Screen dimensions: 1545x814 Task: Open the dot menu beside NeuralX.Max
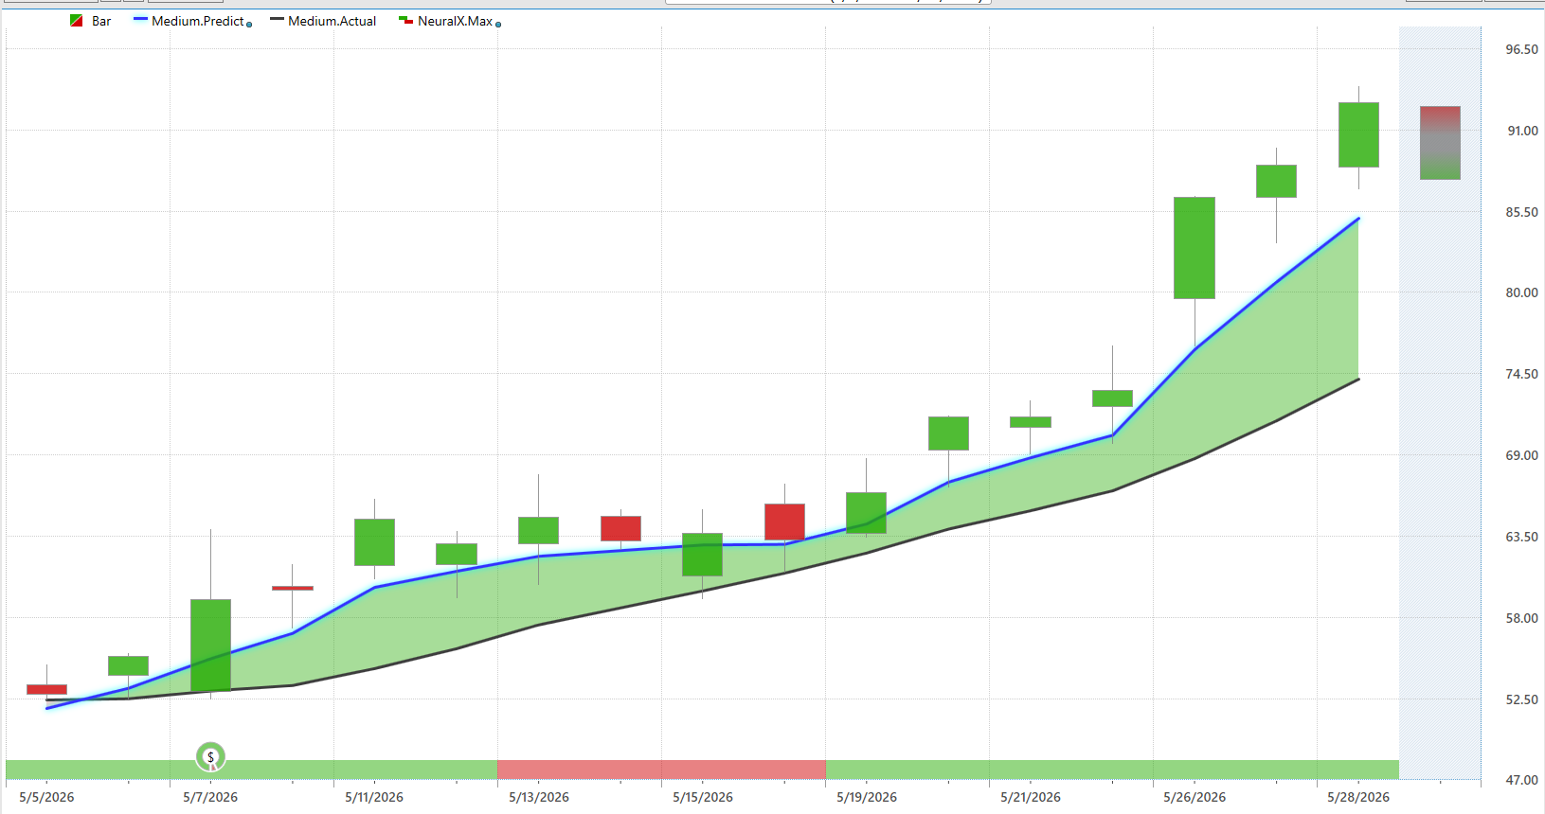498,25
